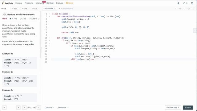This screenshot has height=111, width=197.
Task: Reset code to default with the undo icon
Action: (x=184, y=9)
